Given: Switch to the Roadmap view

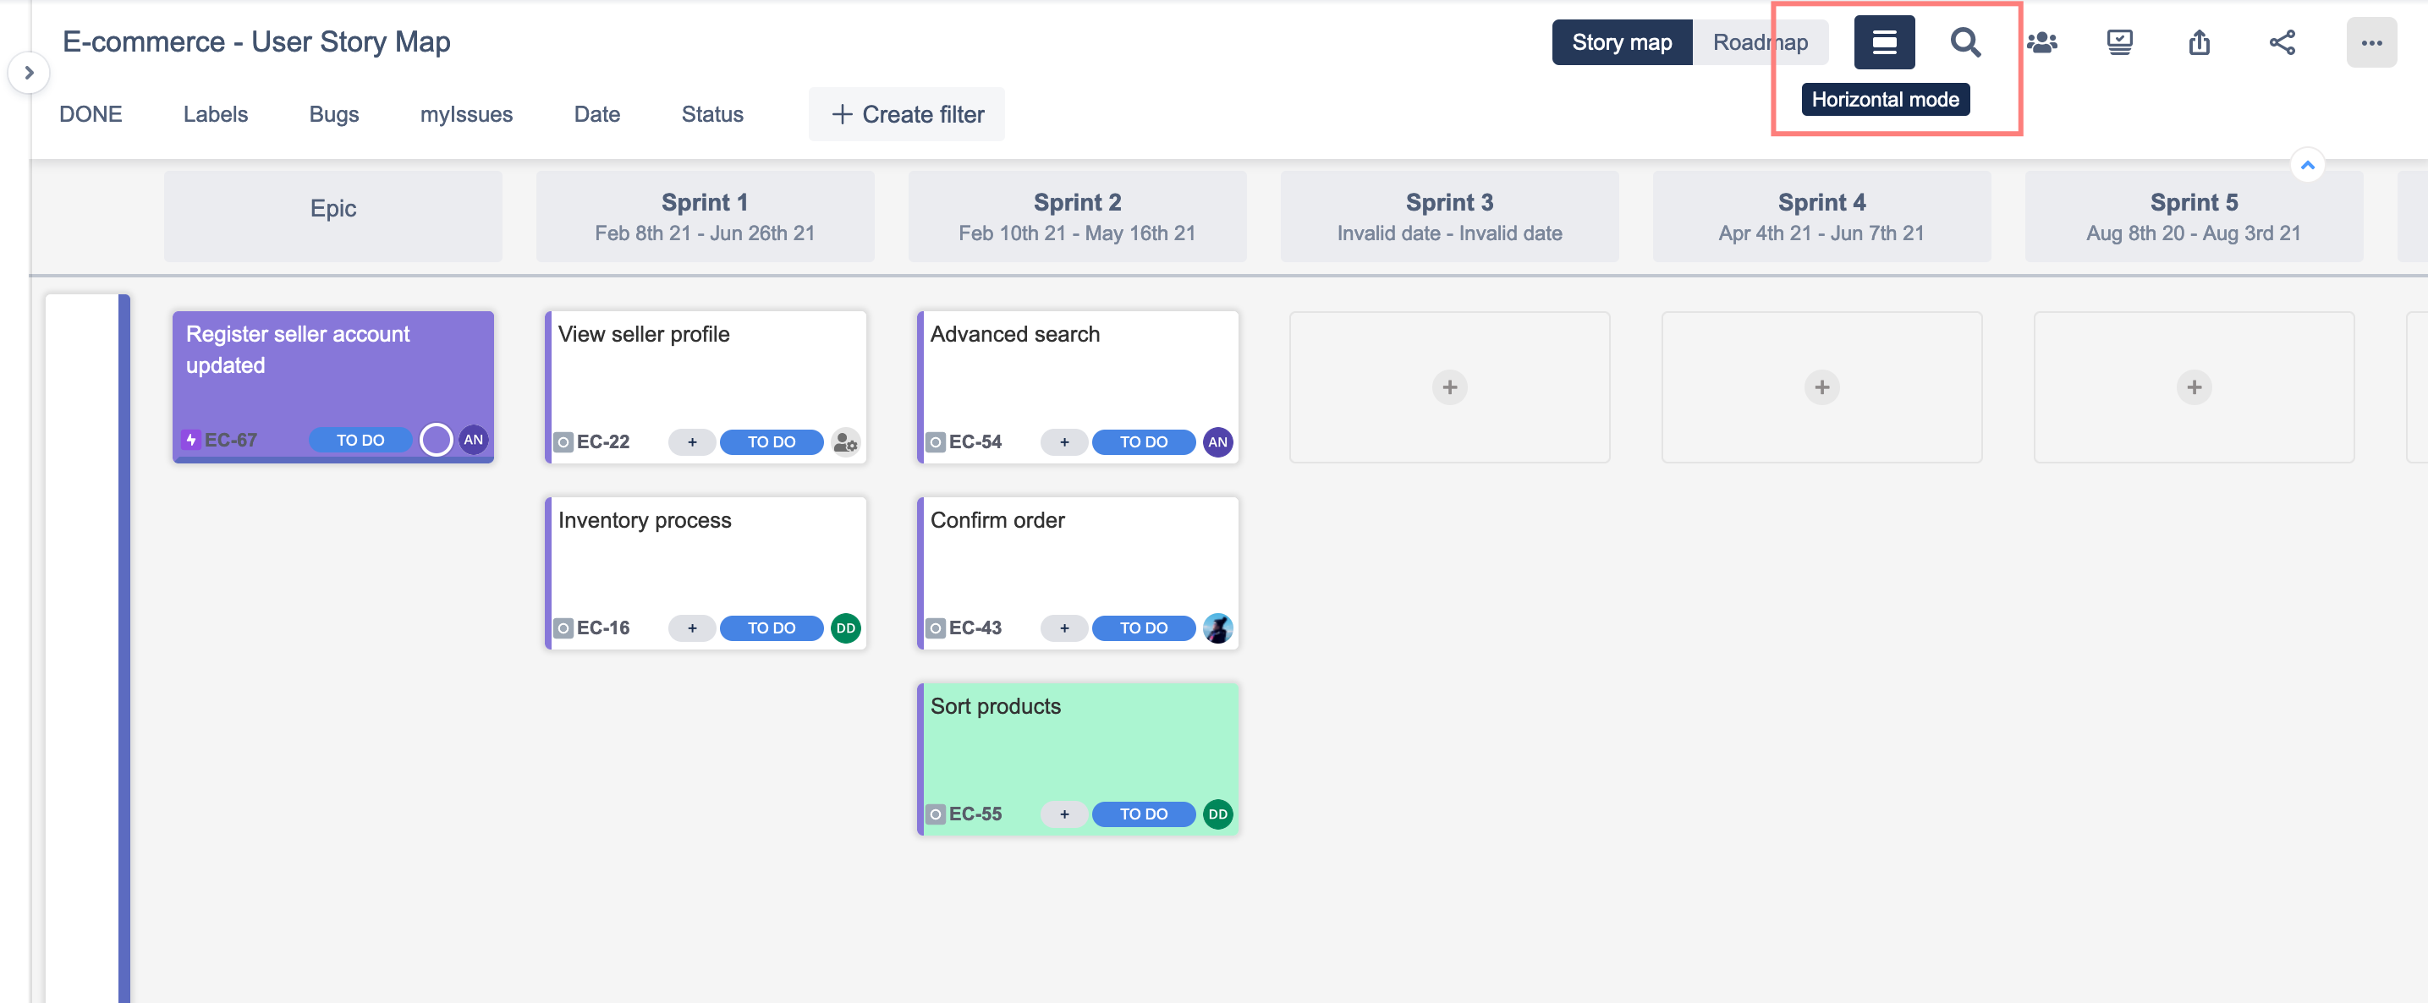Looking at the screenshot, I should (x=1759, y=42).
